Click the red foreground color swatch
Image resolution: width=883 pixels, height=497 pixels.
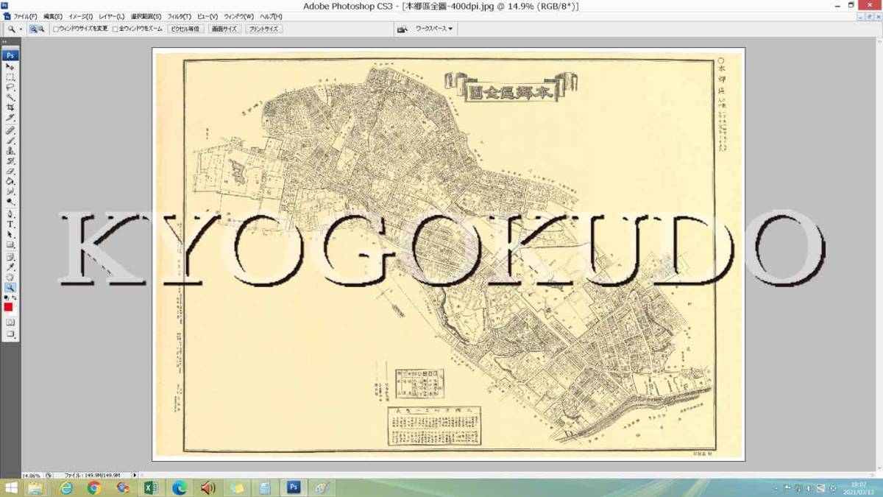point(8,307)
